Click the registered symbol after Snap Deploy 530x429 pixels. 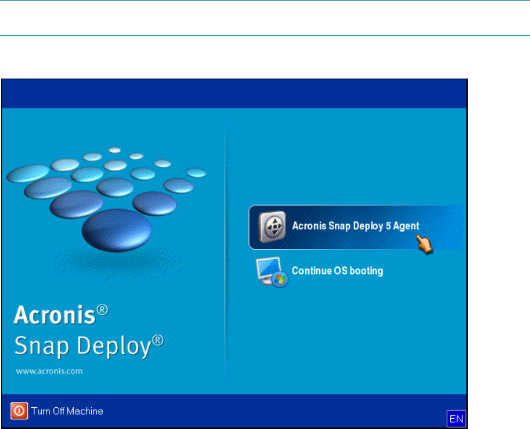click(158, 341)
